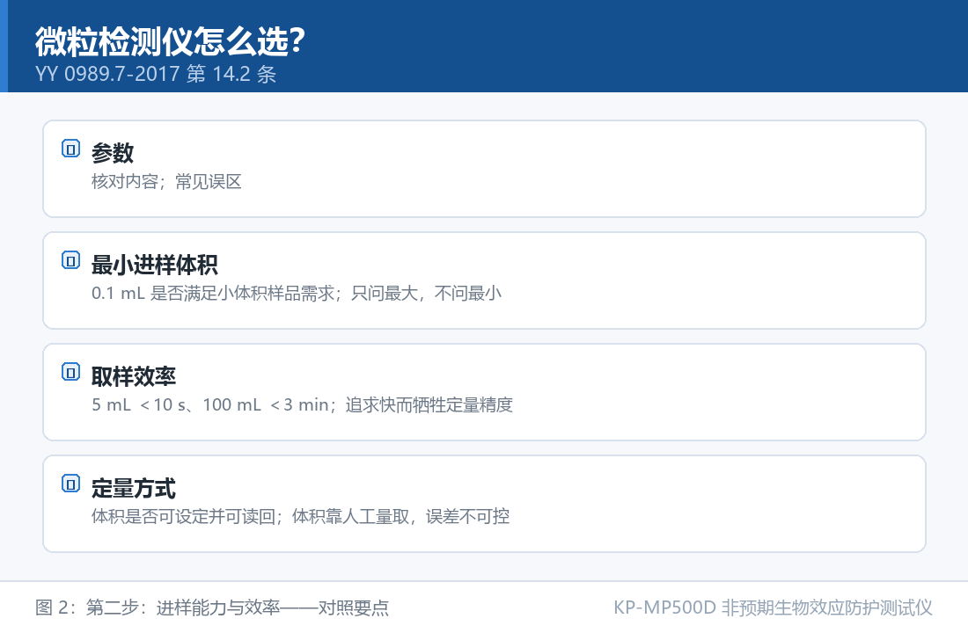Click the description starting with 0.1 mL 是否满足

(x=297, y=293)
